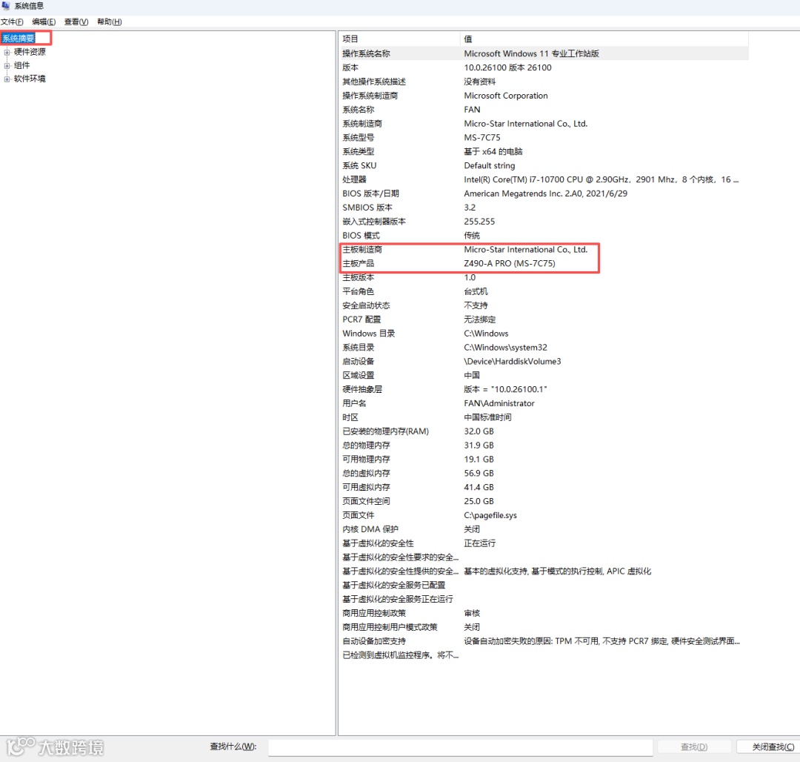This screenshot has height=762, width=800.
Task: Select the 系统型号 row
Action: [x=544, y=137]
